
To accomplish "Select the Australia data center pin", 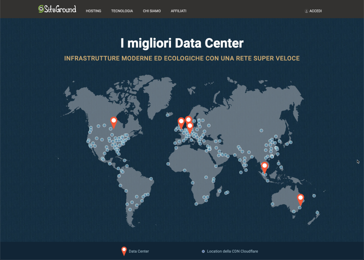I will [300, 200].
